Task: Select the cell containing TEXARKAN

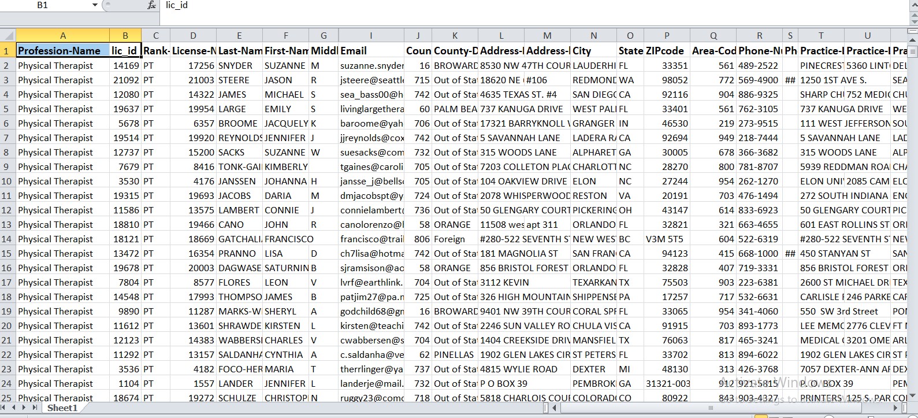Action: 593,282
